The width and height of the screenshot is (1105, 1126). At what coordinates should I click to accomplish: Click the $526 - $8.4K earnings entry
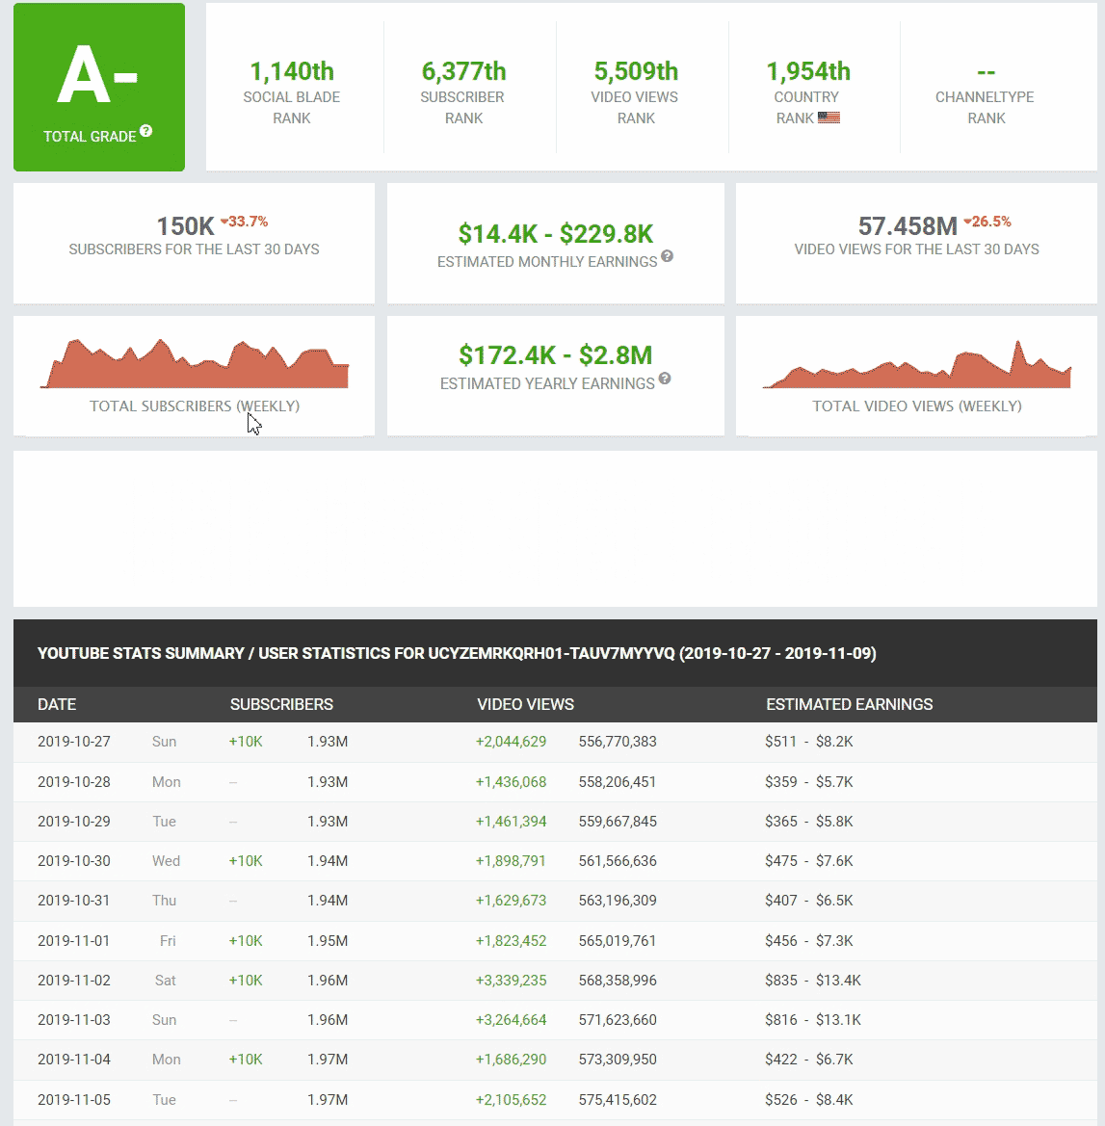point(808,1099)
